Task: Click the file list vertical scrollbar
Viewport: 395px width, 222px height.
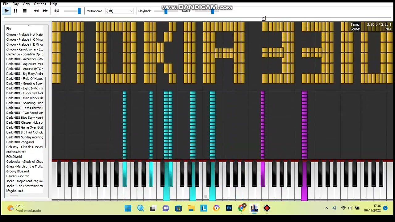Action: (46, 113)
